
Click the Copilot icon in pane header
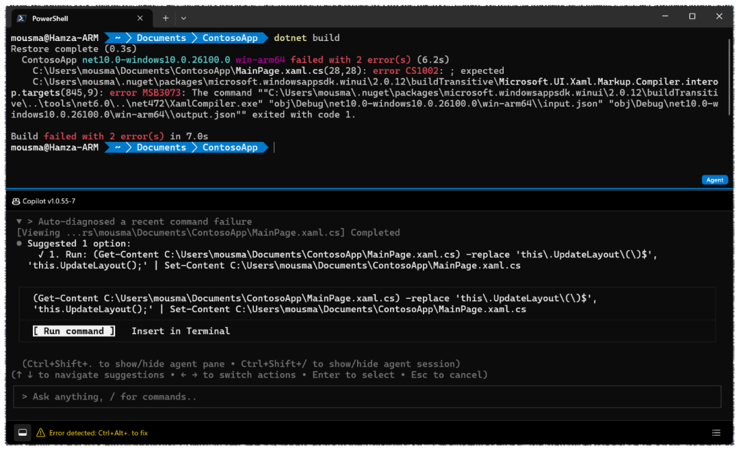point(16,201)
